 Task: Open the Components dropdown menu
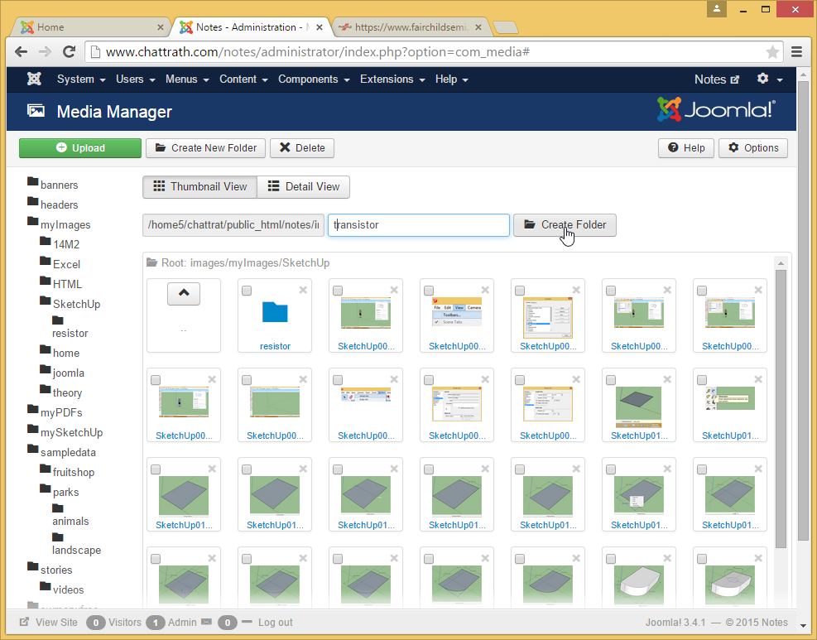coord(313,79)
